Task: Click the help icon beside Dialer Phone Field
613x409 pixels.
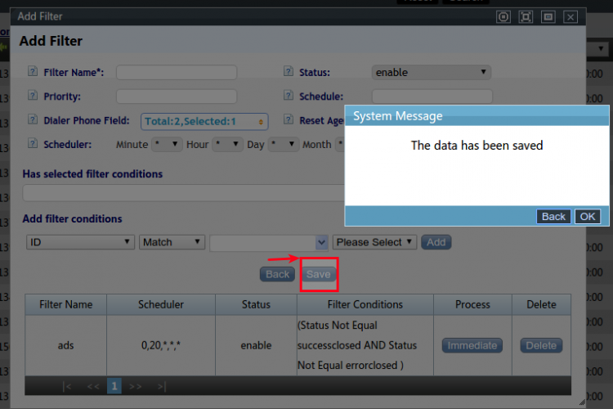Action: click(33, 120)
